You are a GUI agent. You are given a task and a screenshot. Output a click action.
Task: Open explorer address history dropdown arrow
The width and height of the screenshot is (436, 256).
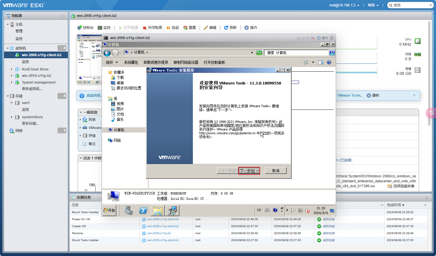click(x=252, y=53)
